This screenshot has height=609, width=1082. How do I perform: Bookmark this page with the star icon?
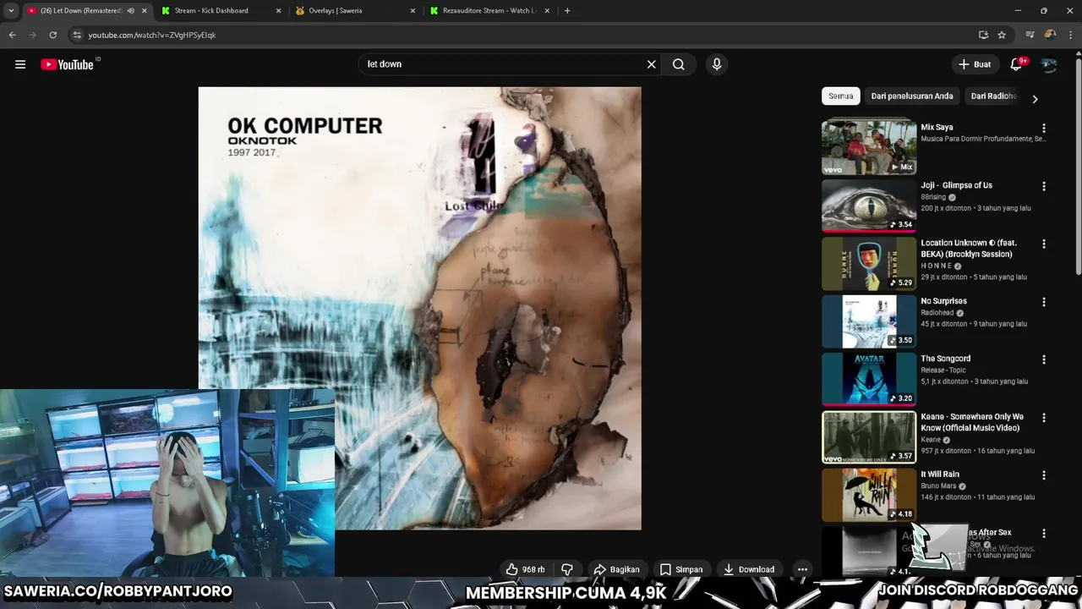click(x=1002, y=35)
